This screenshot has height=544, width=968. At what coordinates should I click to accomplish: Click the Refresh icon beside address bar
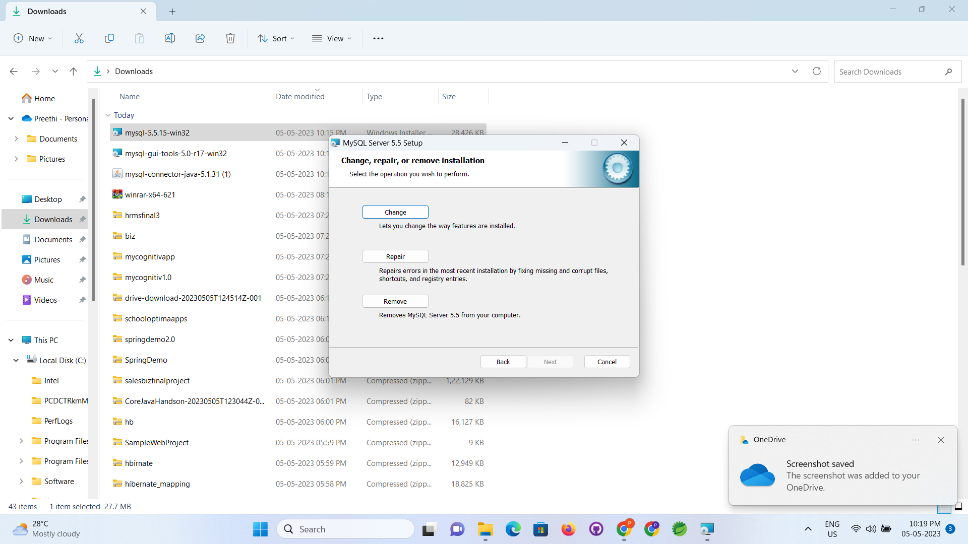point(817,71)
